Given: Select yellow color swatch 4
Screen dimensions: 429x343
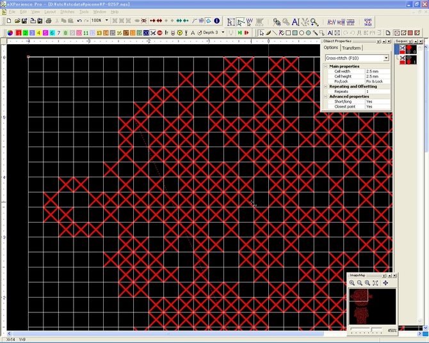Looking at the screenshot, I should coord(38,33).
